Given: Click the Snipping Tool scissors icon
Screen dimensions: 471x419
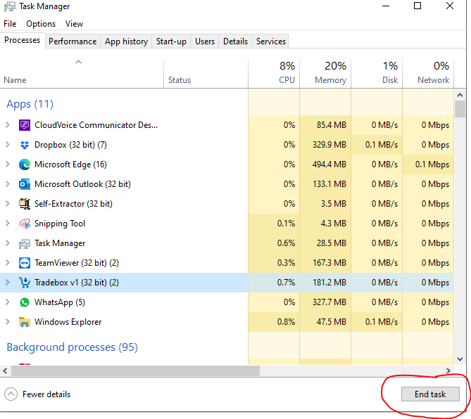Looking at the screenshot, I should [25, 224].
